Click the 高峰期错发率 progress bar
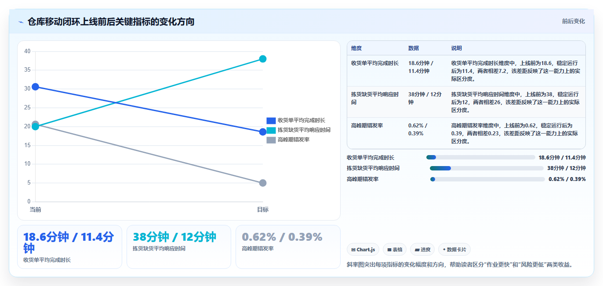 tap(487, 179)
